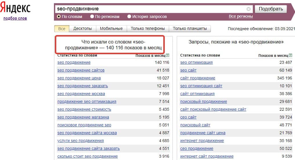Select the История запросов radio button
Viewport: 295px width, 160px height.
coord(129,17)
